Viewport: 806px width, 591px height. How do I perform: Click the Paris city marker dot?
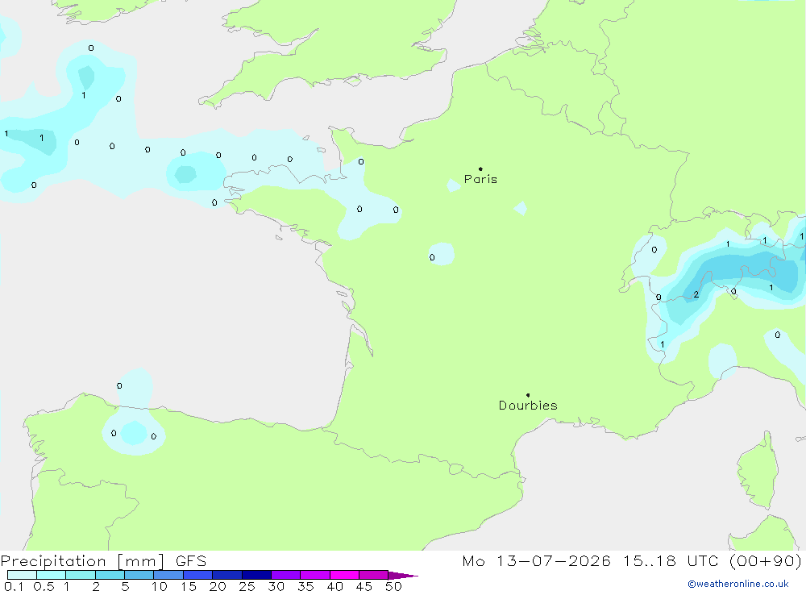(x=480, y=169)
